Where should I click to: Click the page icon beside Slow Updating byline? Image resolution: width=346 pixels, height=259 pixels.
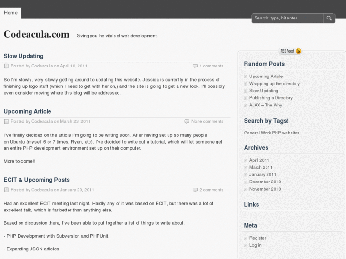point(6,66)
